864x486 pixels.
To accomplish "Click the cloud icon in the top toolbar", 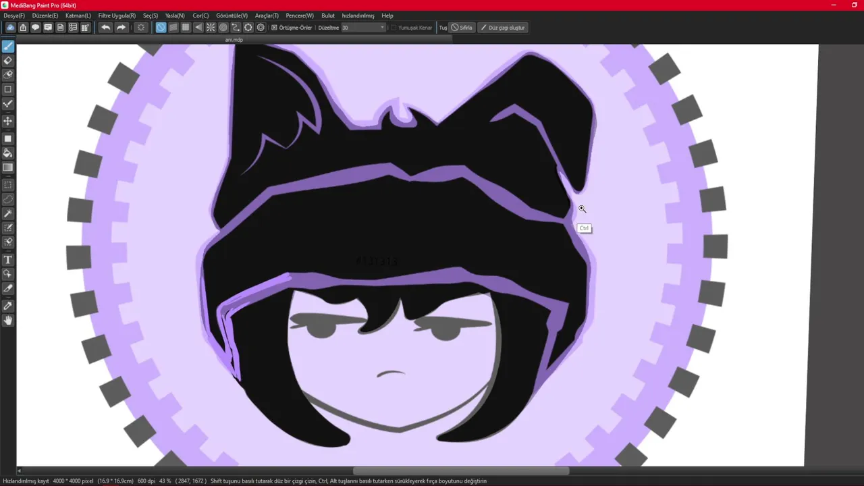I will point(11,28).
